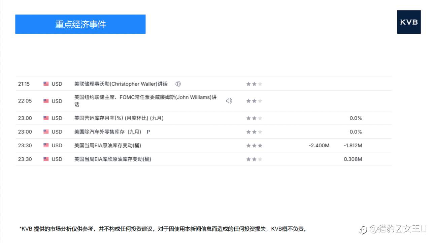
Task: Click 0.0% value in 美国营运库存月率 row
Action: tap(356, 118)
